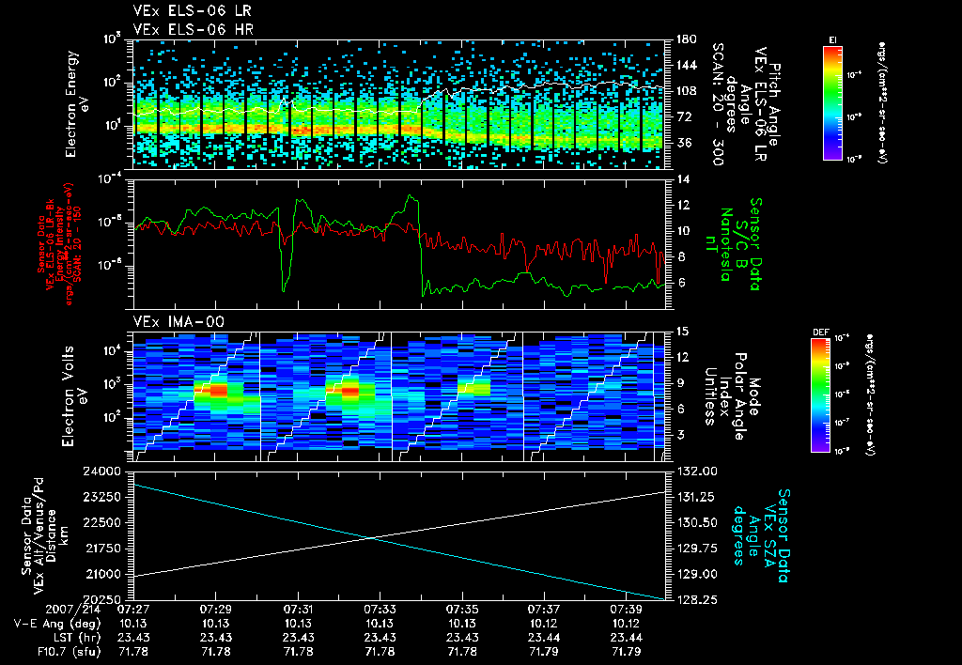Click the 'Electron Volts eV' axis label
Screen dimensions: 962x665
(x=74, y=395)
